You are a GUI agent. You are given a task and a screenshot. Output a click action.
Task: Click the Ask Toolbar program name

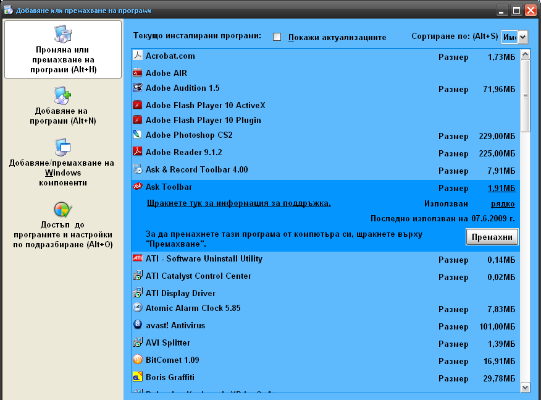point(169,187)
